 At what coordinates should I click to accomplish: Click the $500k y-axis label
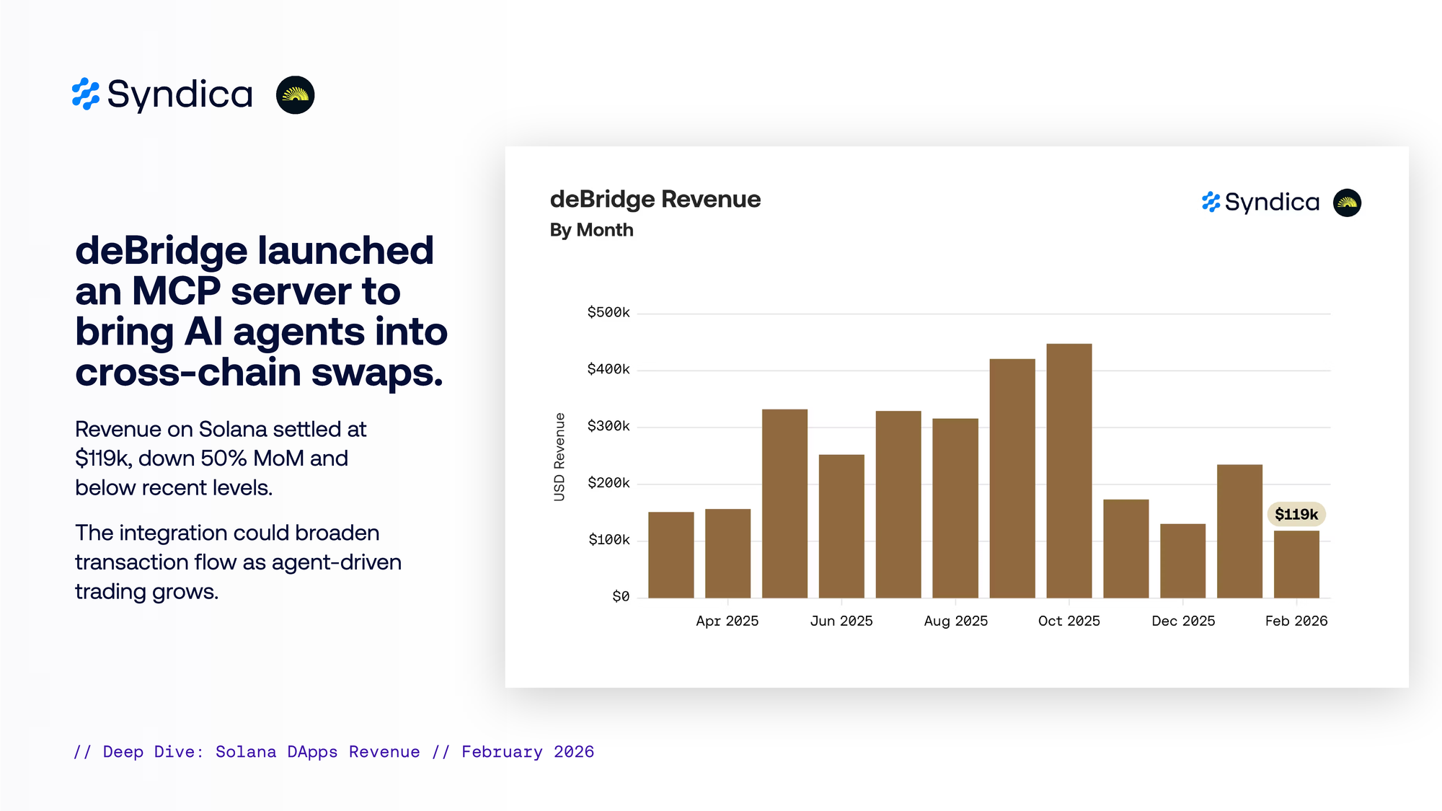[x=608, y=312]
